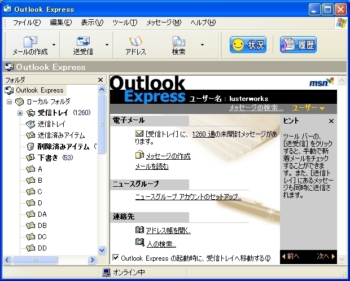This screenshot has width=350, height=281.
Task: Click folder list horizontal scroll right arrow
Action: tap(92, 260)
